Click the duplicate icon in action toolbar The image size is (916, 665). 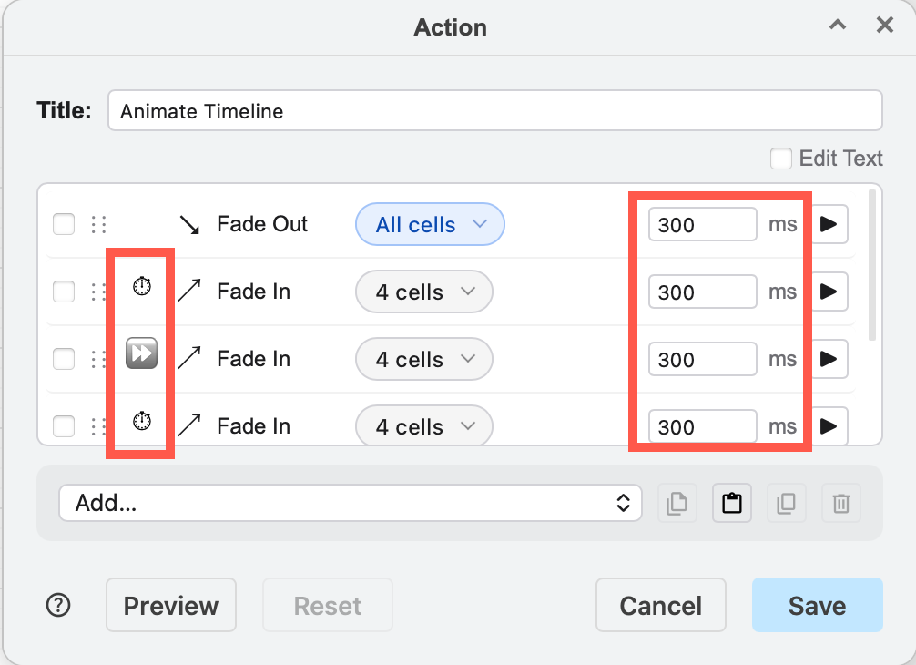click(x=787, y=503)
